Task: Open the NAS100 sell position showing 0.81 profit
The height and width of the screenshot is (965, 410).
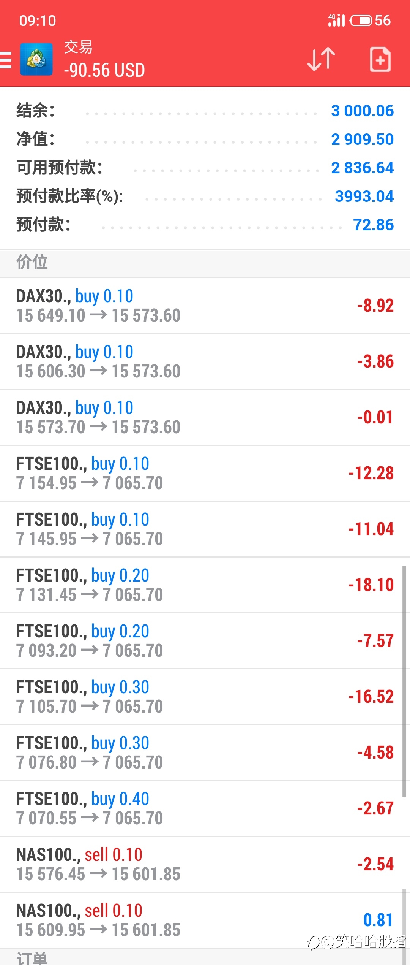Action: point(205,921)
